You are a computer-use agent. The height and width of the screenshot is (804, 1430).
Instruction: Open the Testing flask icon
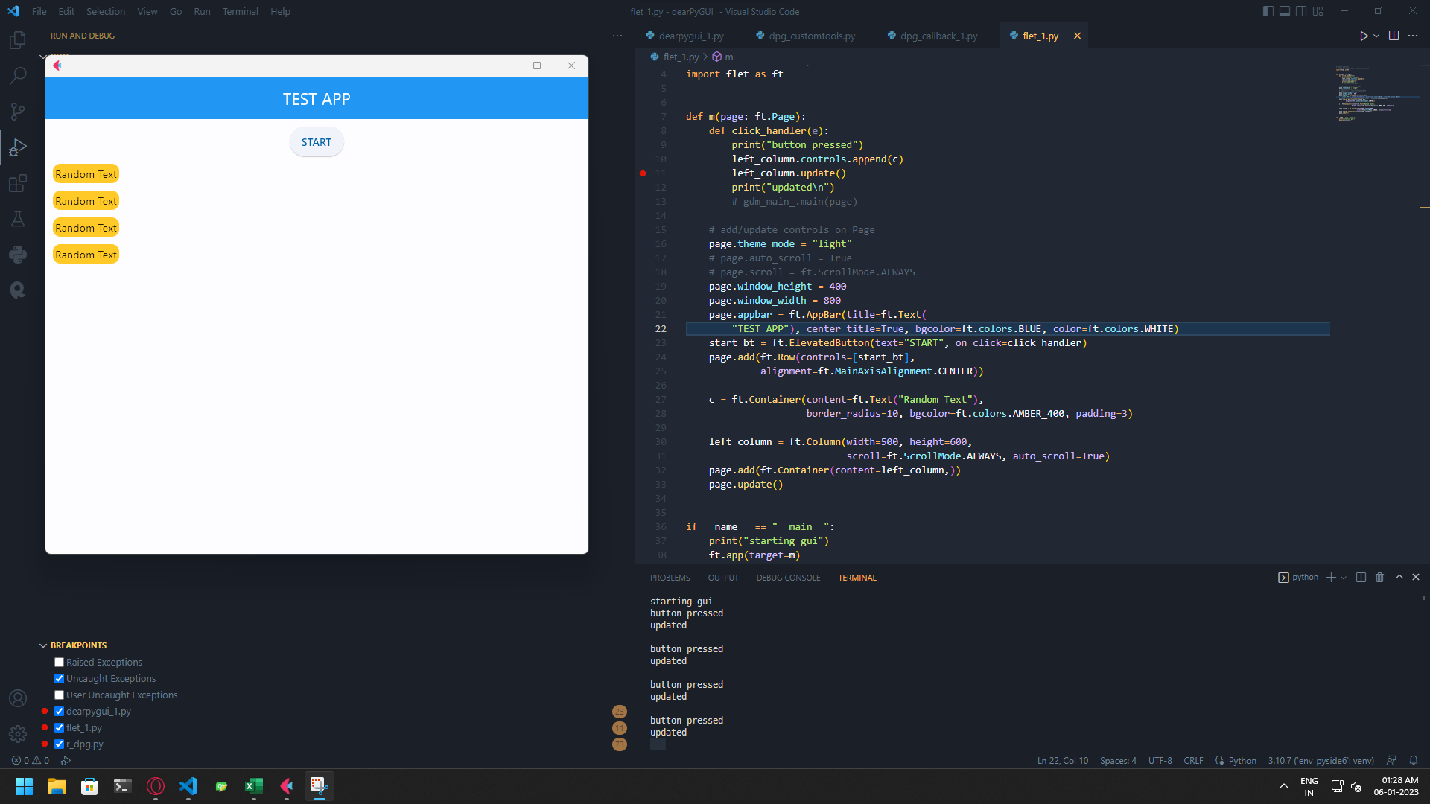tap(18, 219)
